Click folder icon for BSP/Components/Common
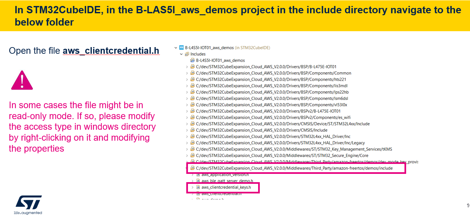This screenshot has width=470, height=216. point(192,73)
